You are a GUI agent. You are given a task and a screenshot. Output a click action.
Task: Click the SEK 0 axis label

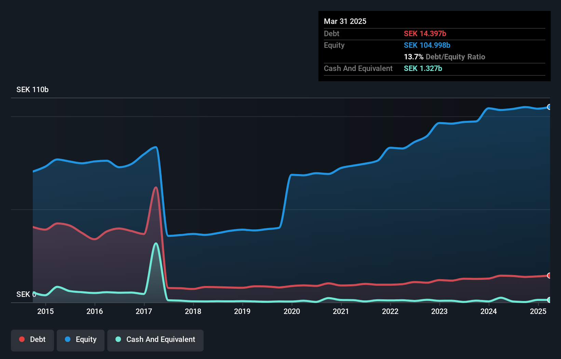click(x=26, y=294)
